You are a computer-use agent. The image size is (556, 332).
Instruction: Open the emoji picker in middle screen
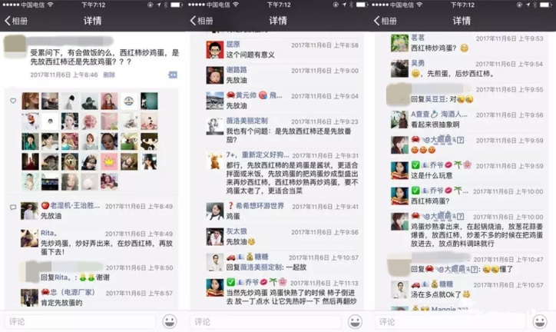pos(355,321)
